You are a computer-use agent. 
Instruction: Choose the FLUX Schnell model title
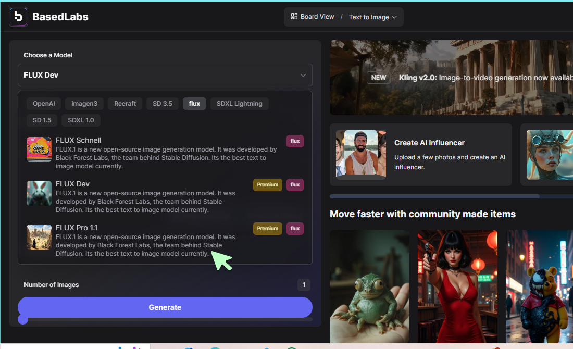tap(79, 140)
